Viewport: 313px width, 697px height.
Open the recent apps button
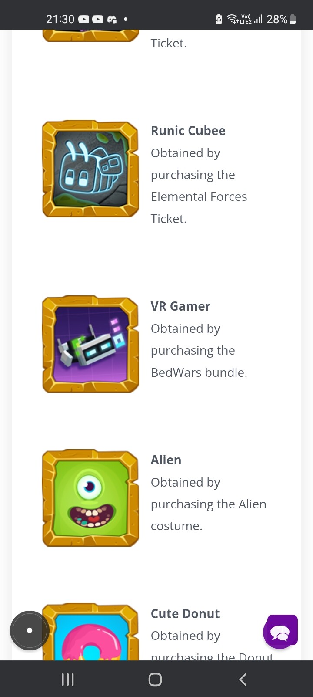coord(68,679)
